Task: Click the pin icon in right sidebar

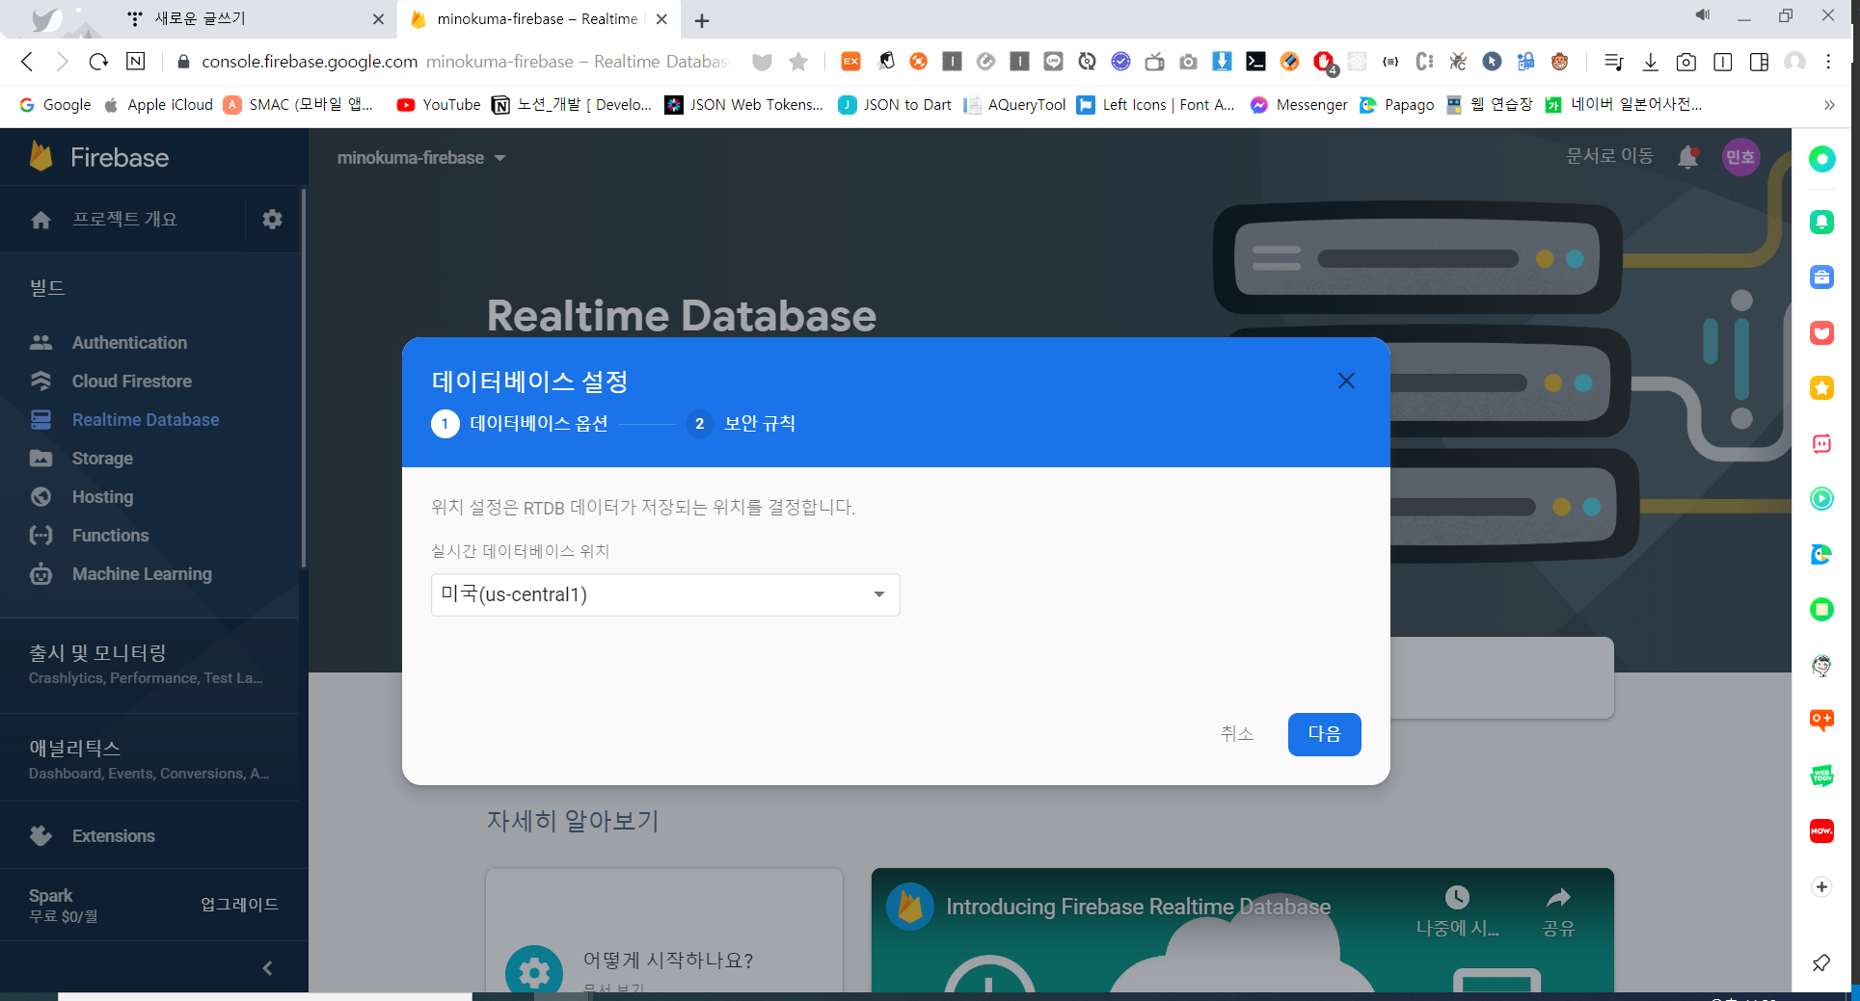Action: pyautogui.click(x=1821, y=962)
